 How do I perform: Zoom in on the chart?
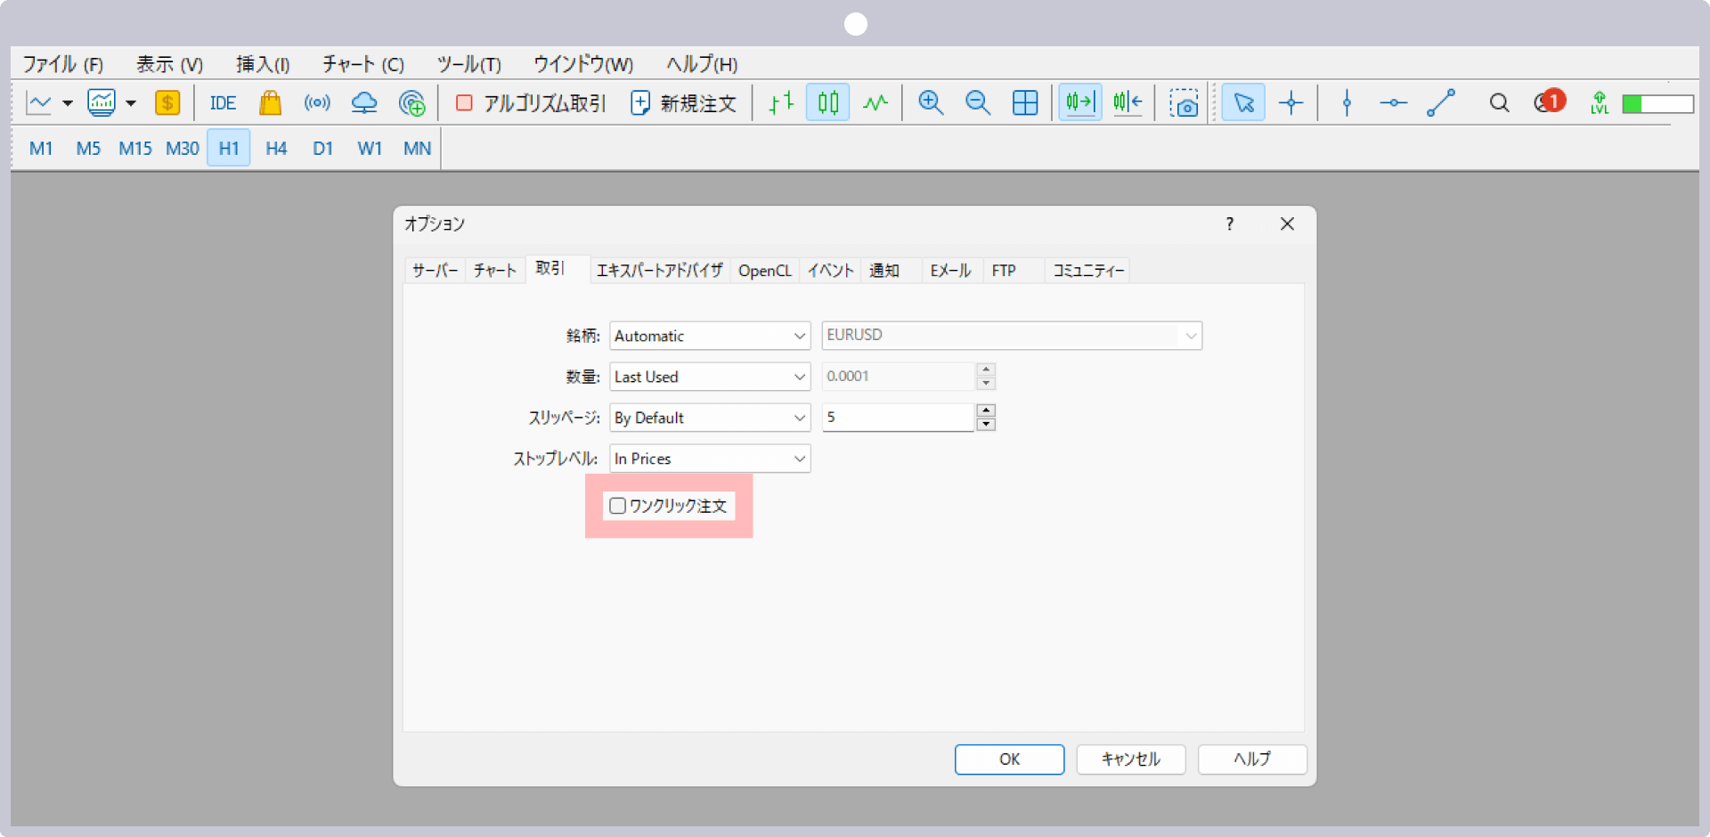tap(931, 103)
